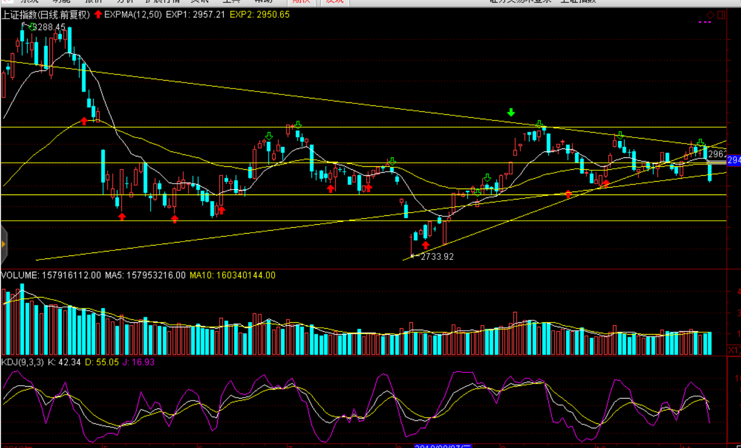Click the green arrow near the 3288.45 high
The height and width of the screenshot is (448, 741).
pyautogui.click(x=32, y=27)
